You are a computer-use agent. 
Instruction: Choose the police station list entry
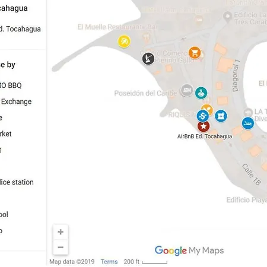pyautogui.click(x=17, y=182)
